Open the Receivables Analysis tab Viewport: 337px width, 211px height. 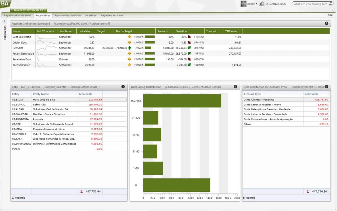click(x=67, y=15)
